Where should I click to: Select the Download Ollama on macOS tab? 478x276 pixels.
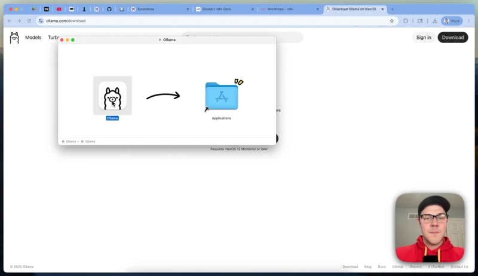pos(354,9)
